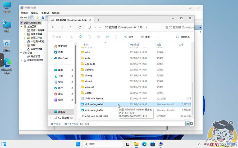The image size is (238, 148).
Task: Open the Windows Start button
Action: 78,144
